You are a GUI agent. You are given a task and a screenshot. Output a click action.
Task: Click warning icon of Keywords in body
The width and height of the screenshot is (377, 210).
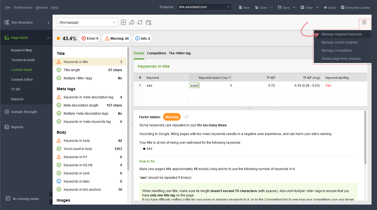point(59,140)
